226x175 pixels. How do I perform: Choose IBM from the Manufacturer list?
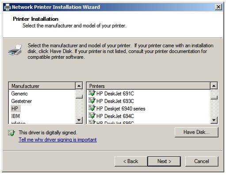tap(15, 116)
